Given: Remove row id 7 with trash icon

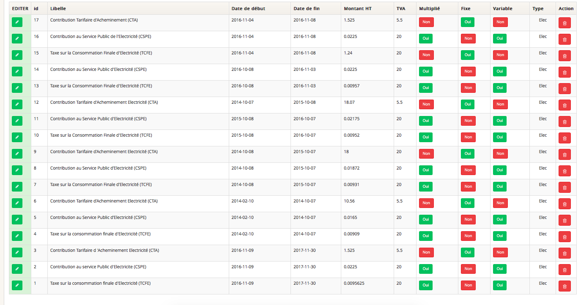Looking at the screenshot, I should click(x=565, y=188).
